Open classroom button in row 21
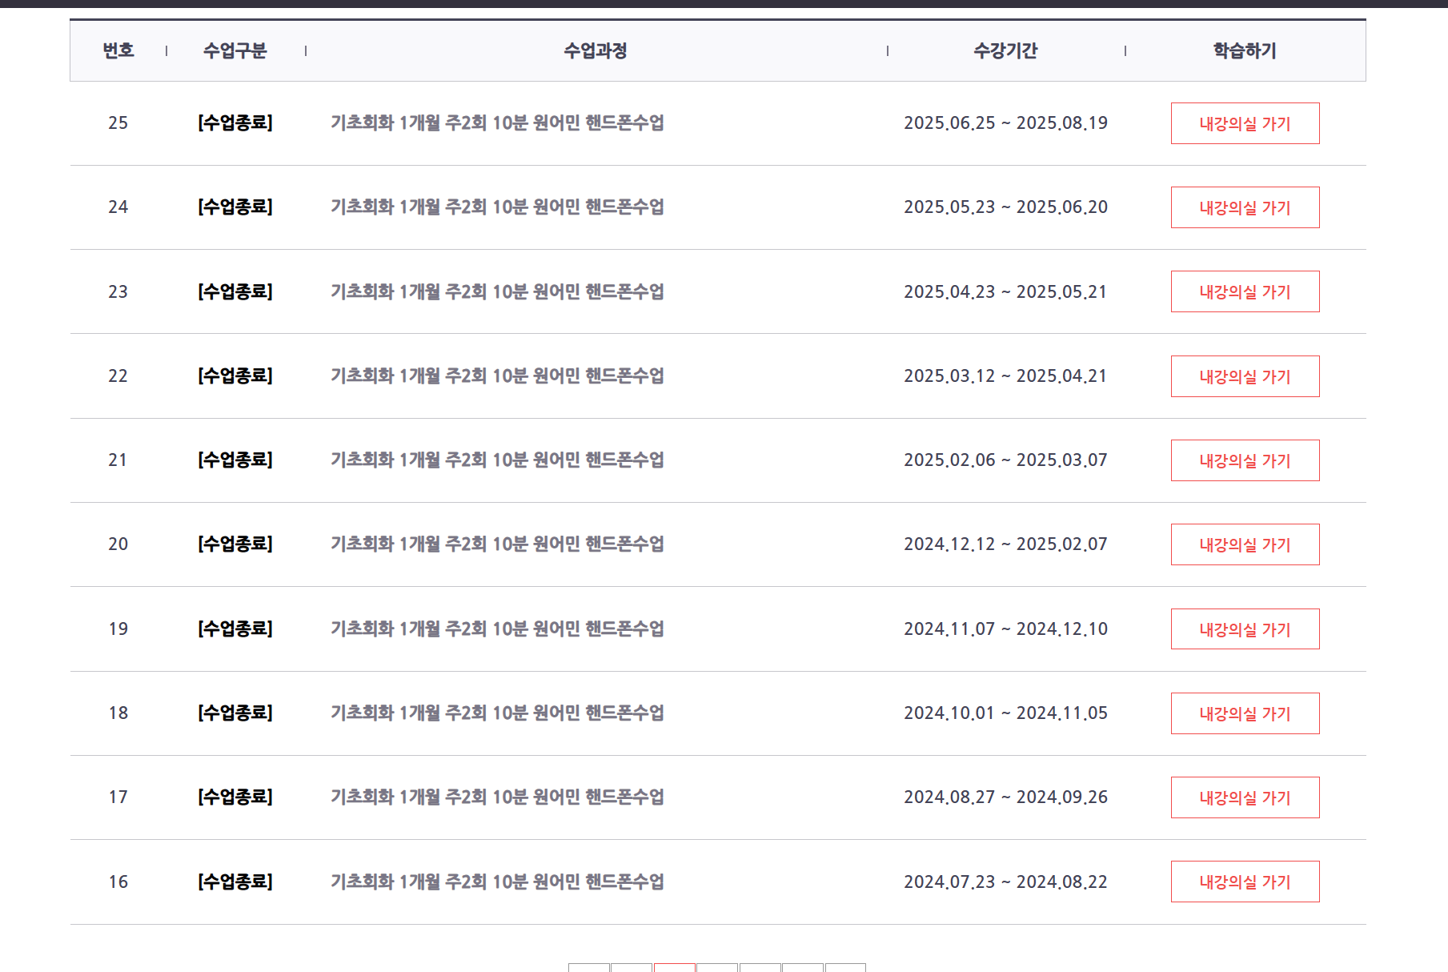The height and width of the screenshot is (972, 1448). [1245, 460]
